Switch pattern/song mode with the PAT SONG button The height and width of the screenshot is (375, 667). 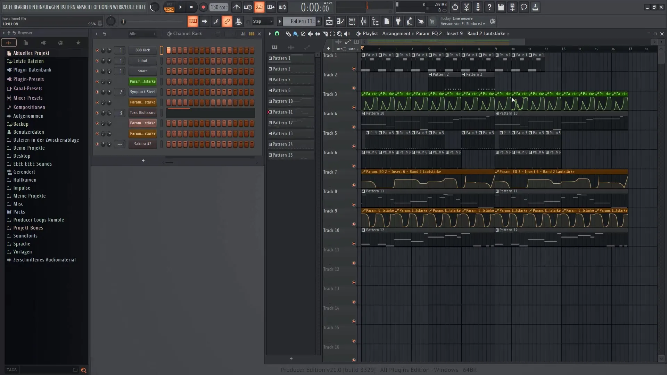click(169, 7)
